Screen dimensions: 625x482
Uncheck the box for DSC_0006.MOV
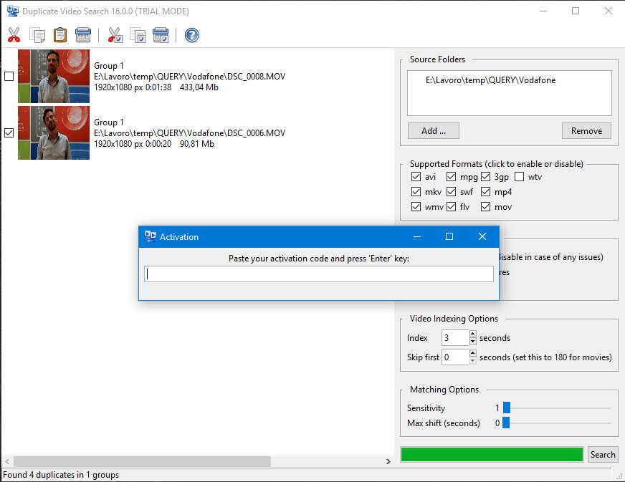tap(9, 133)
